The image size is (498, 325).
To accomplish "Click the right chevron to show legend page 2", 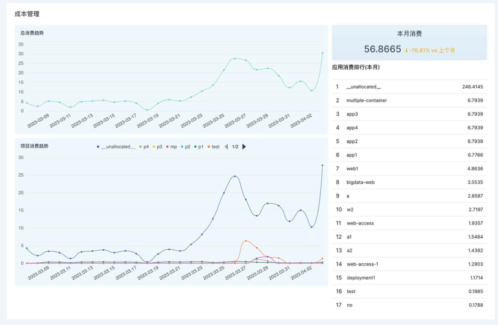I will coord(243,147).
